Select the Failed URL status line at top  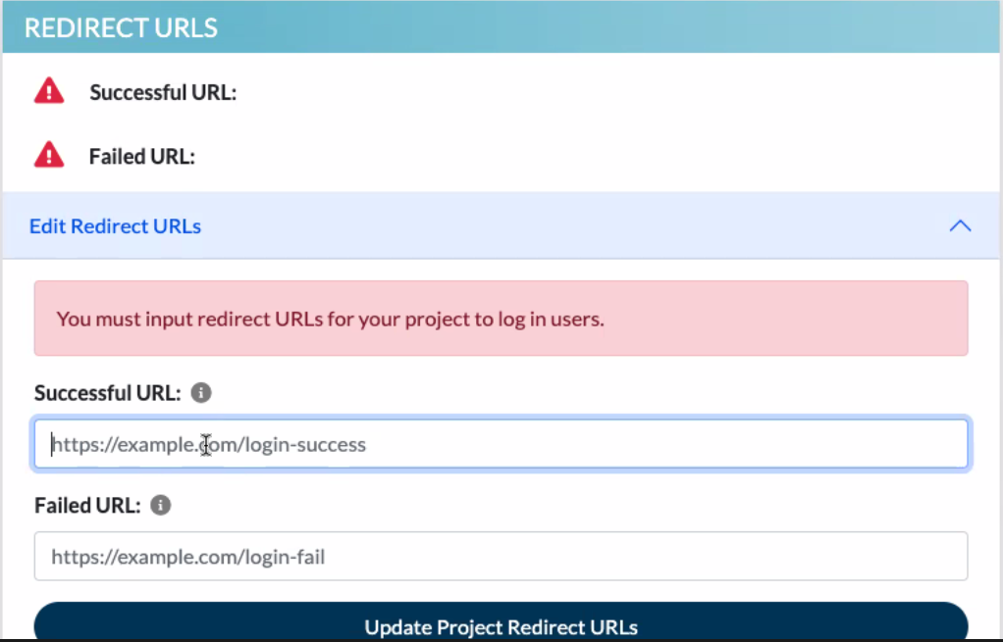click(x=142, y=157)
